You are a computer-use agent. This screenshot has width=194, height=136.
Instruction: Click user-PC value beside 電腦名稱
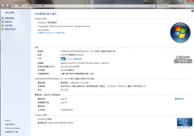[x=64, y=99]
